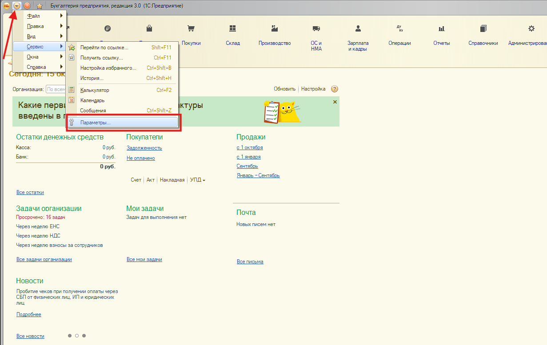This screenshot has width=547, height=345.
Task: Click the Организация input field
Action: click(x=56, y=89)
